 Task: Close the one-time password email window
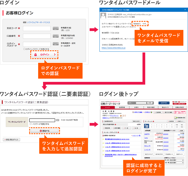tap(185, 10)
